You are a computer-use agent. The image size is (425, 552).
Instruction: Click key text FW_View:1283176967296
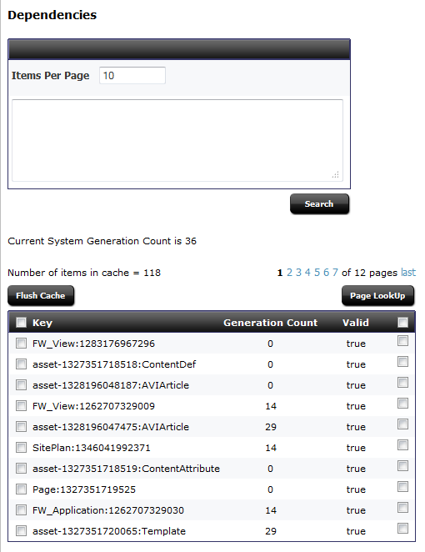coord(93,344)
